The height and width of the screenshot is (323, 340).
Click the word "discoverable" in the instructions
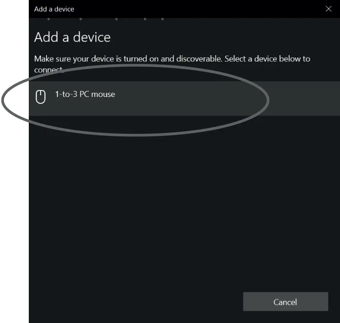(x=199, y=59)
